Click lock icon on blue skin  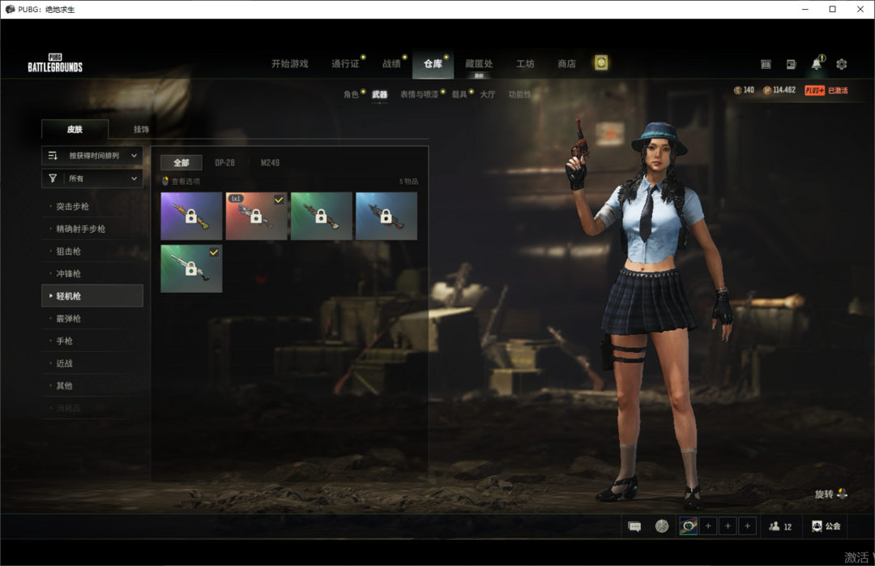pyautogui.click(x=386, y=216)
